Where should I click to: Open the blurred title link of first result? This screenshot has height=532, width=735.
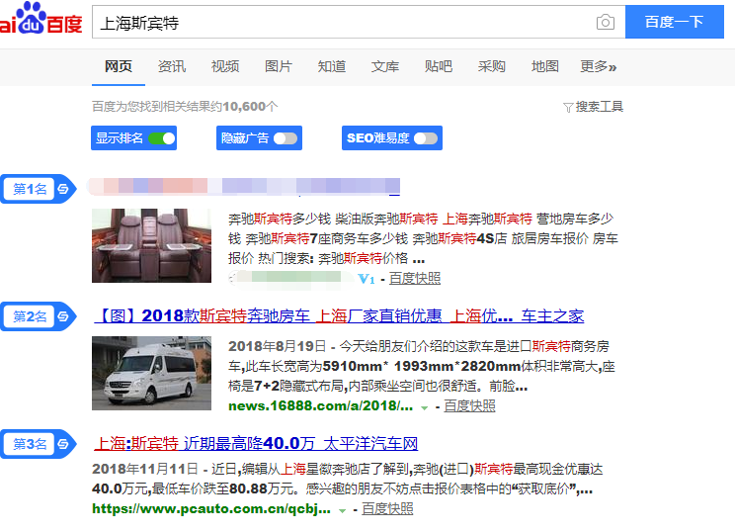pyautogui.click(x=244, y=186)
